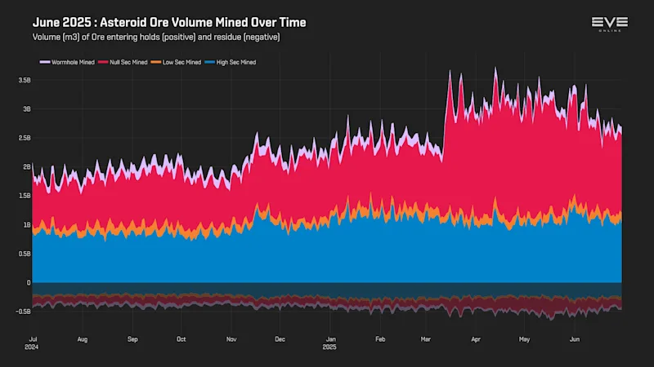Screen dimensions: 654x367
Task: Click the lavender Wormhole Mined legend swatch
Action: point(45,62)
